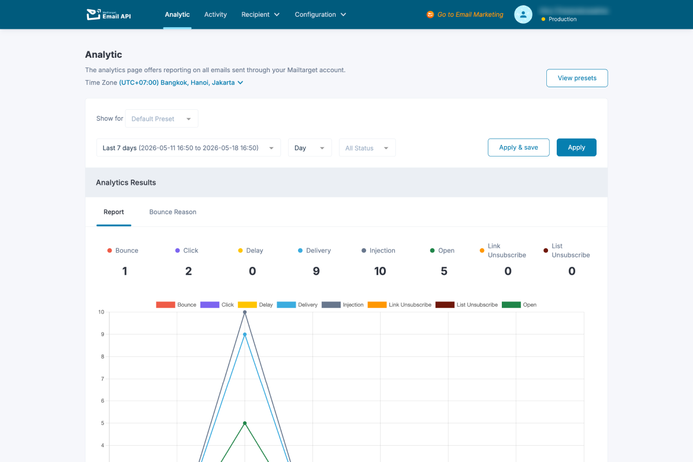Click the Open peak data point at 5
The image size is (693, 462).
coord(245,423)
